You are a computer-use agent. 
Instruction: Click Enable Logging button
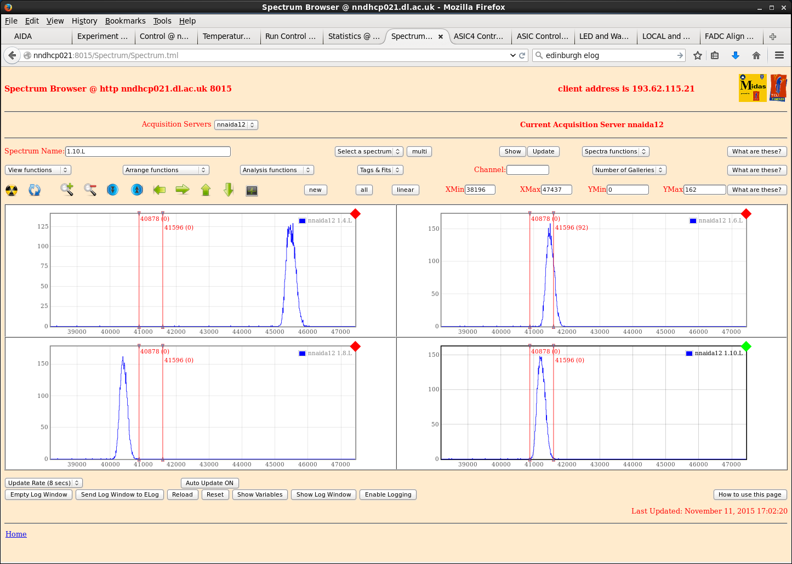coord(388,494)
